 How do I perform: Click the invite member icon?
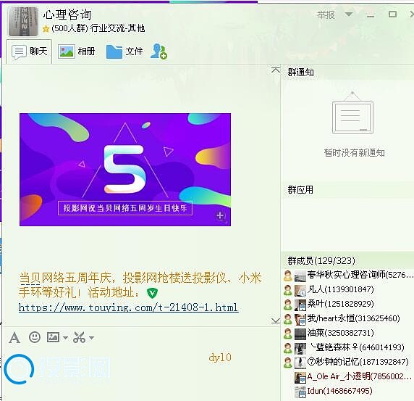[x=159, y=51]
